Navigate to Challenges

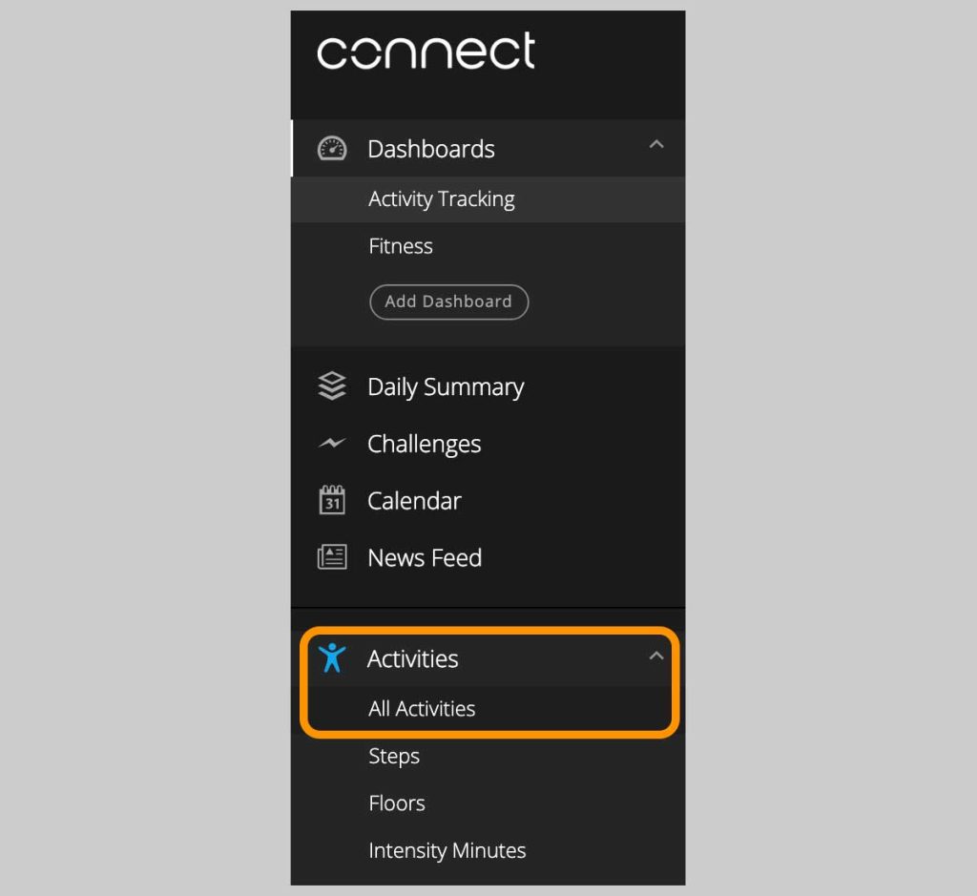coord(425,445)
